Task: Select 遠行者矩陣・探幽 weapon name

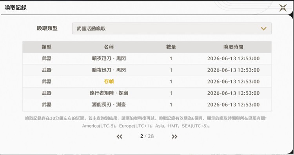Action: point(109,93)
